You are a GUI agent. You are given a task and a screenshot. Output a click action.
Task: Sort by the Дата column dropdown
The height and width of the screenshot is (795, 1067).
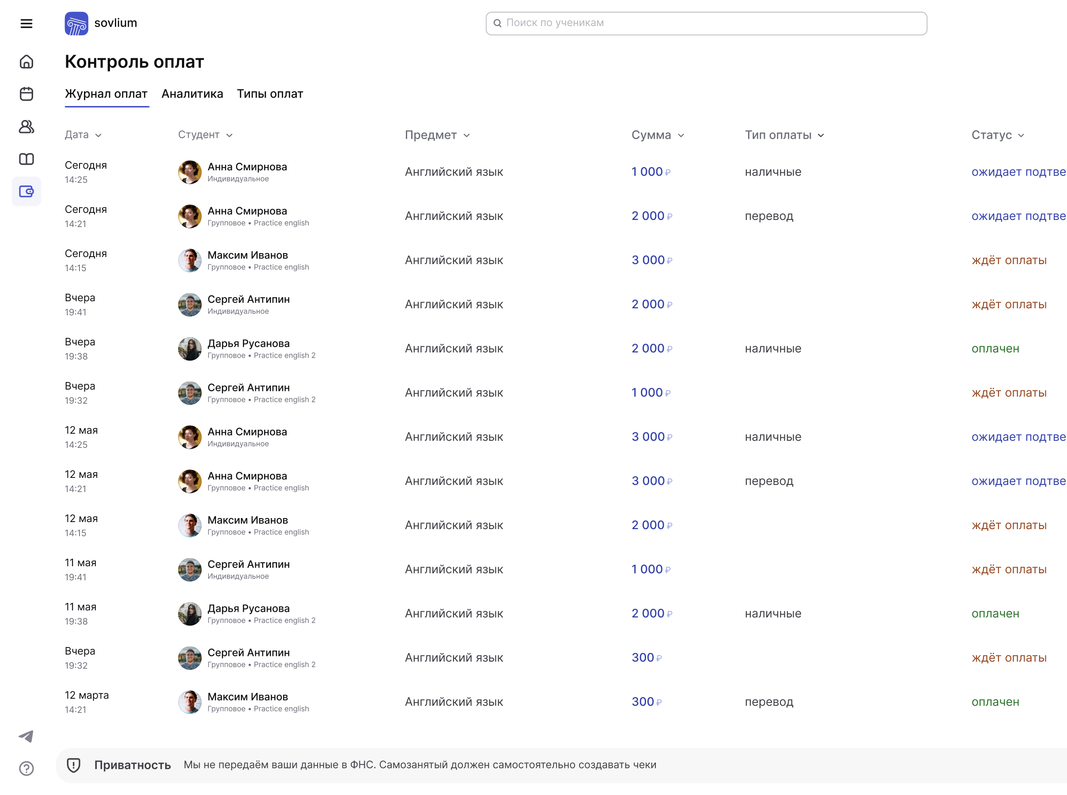coord(83,135)
